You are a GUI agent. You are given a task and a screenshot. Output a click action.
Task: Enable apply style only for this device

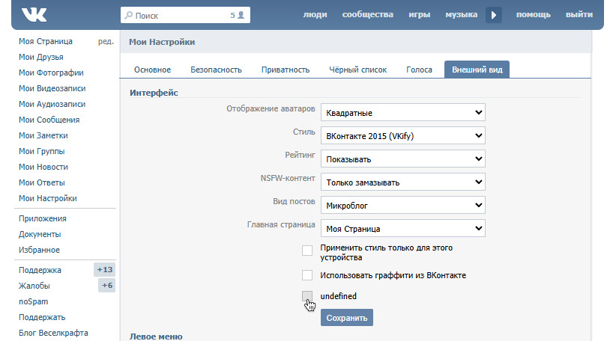pyautogui.click(x=307, y=251)
